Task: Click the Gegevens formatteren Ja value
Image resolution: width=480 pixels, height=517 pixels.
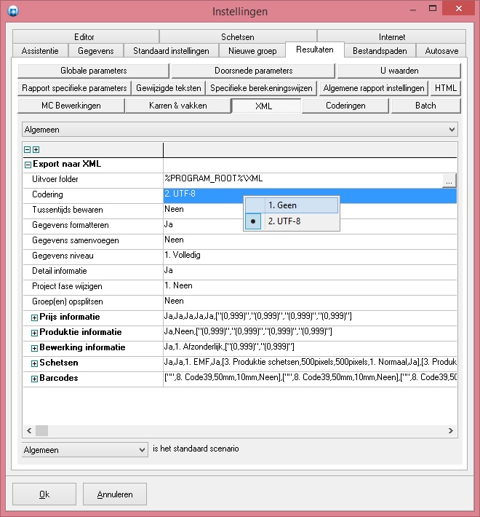Action: pyautogui.click(x=310, y=225)
